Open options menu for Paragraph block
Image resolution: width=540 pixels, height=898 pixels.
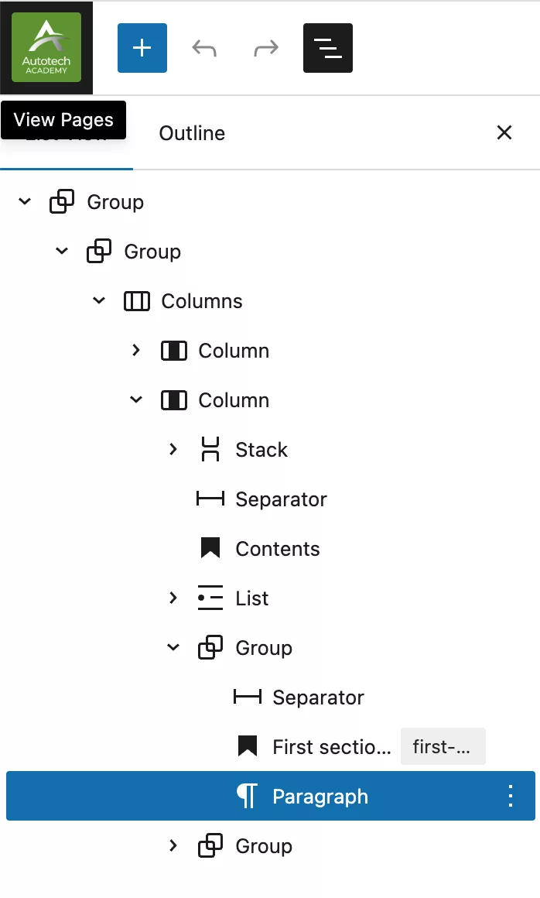click(511, 796)
